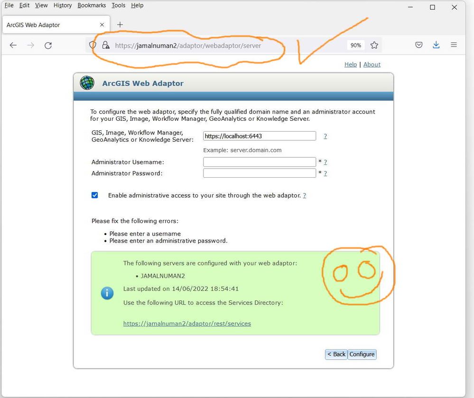Image resolution: width=474 pixels, height=398 pixels.
Task: Click the help question mark beside server URL
Action: pyautogui.click(x=325, y=136)
